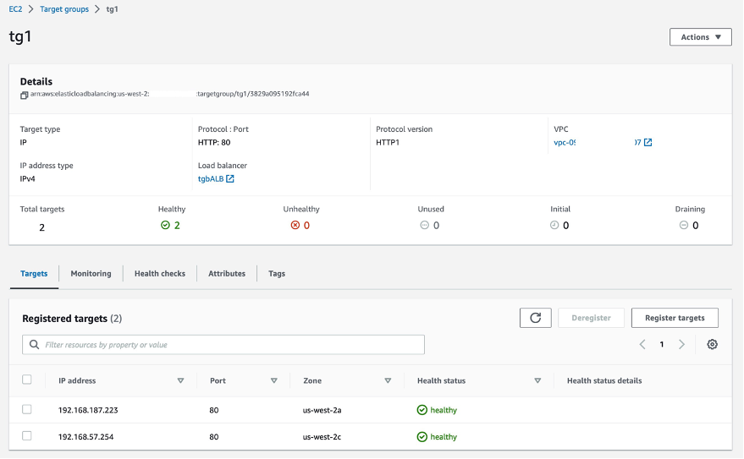Click zone us-west-2a cell

pyautogui.click(x=322, y=410)
